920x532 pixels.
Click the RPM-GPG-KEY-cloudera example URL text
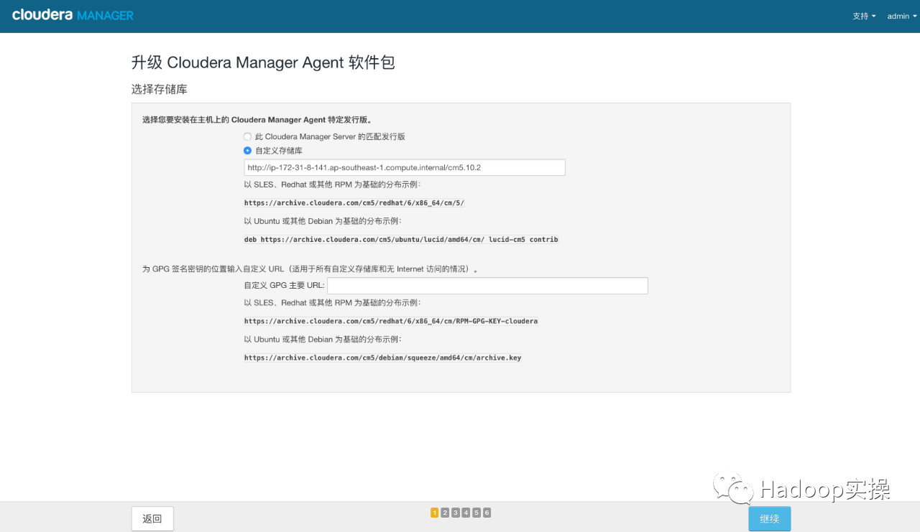pyautogui.click(x=391, y=321)
